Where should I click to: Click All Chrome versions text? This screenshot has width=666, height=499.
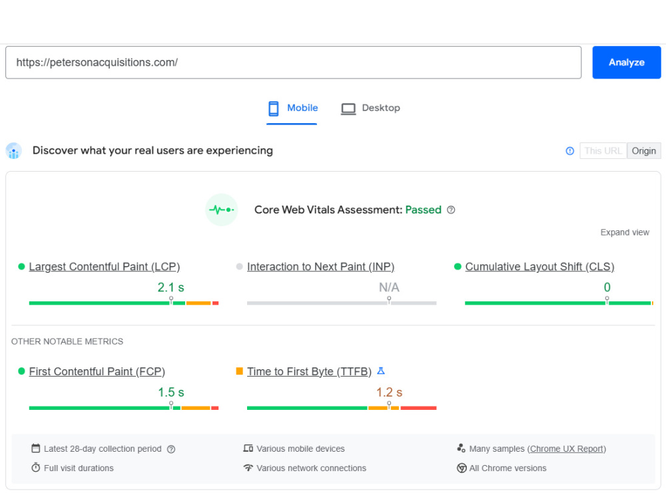click(507, 468)
